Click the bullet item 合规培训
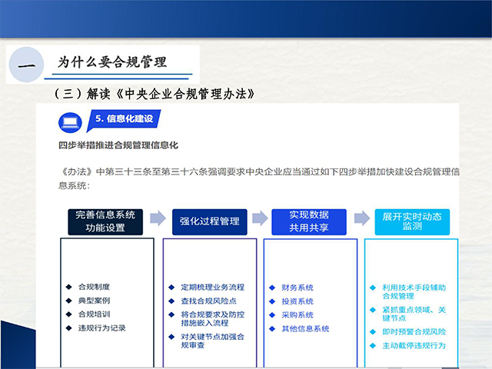This screenshot has width=492, height=369. 94,314
